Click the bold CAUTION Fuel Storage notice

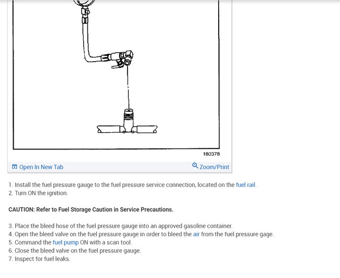pyautogui.click(x=91, y=210)
